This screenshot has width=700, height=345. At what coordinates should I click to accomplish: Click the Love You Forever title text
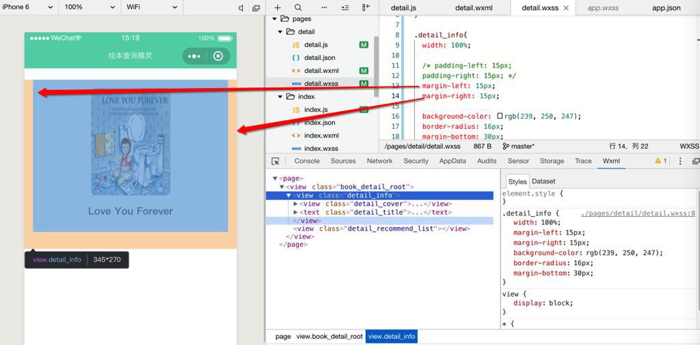point(131,211)
